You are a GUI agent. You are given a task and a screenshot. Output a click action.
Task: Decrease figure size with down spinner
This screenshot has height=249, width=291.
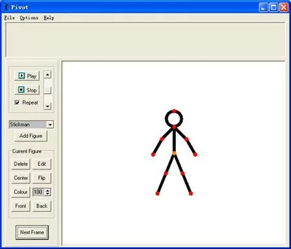48,194
